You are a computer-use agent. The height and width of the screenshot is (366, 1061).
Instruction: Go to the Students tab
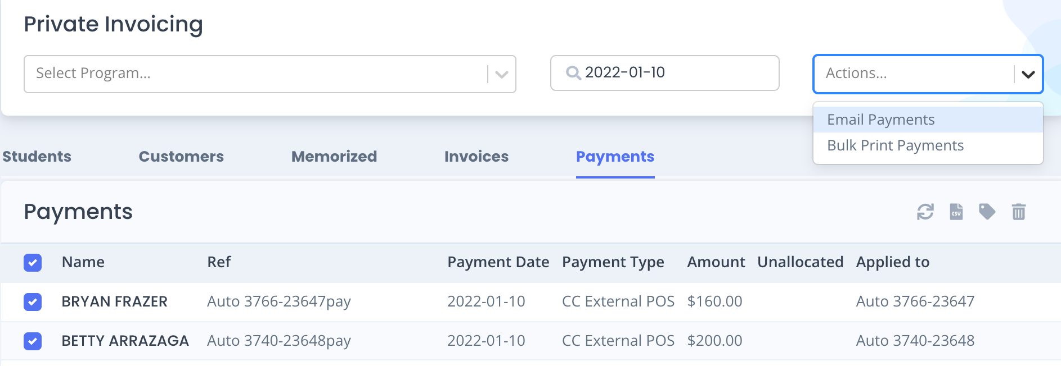pos(37,157)
